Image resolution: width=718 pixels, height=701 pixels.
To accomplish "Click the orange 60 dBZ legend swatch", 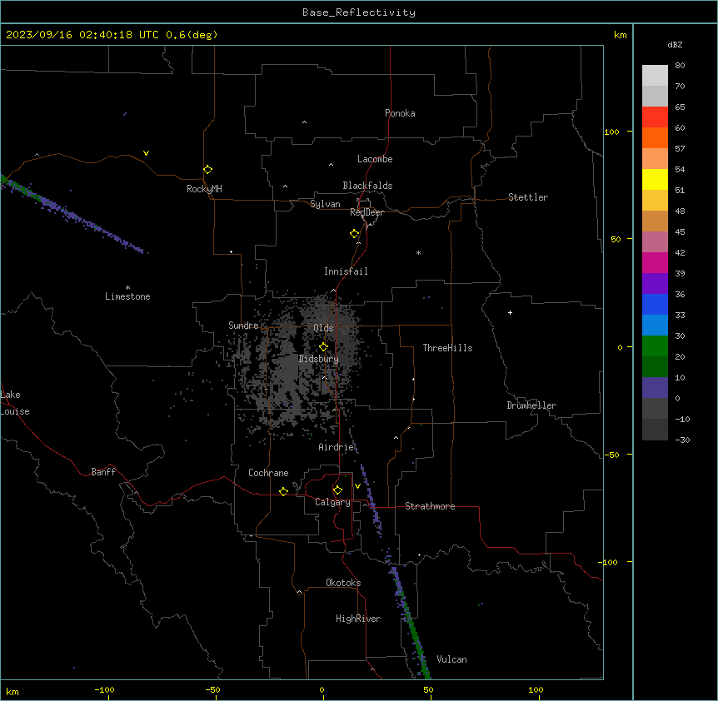I will coord(655,137).
